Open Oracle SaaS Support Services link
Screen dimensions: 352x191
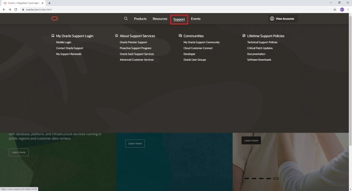(137, 54)
